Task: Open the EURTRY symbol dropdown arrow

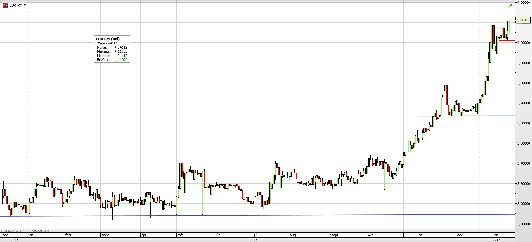Action: pos(25,5)
